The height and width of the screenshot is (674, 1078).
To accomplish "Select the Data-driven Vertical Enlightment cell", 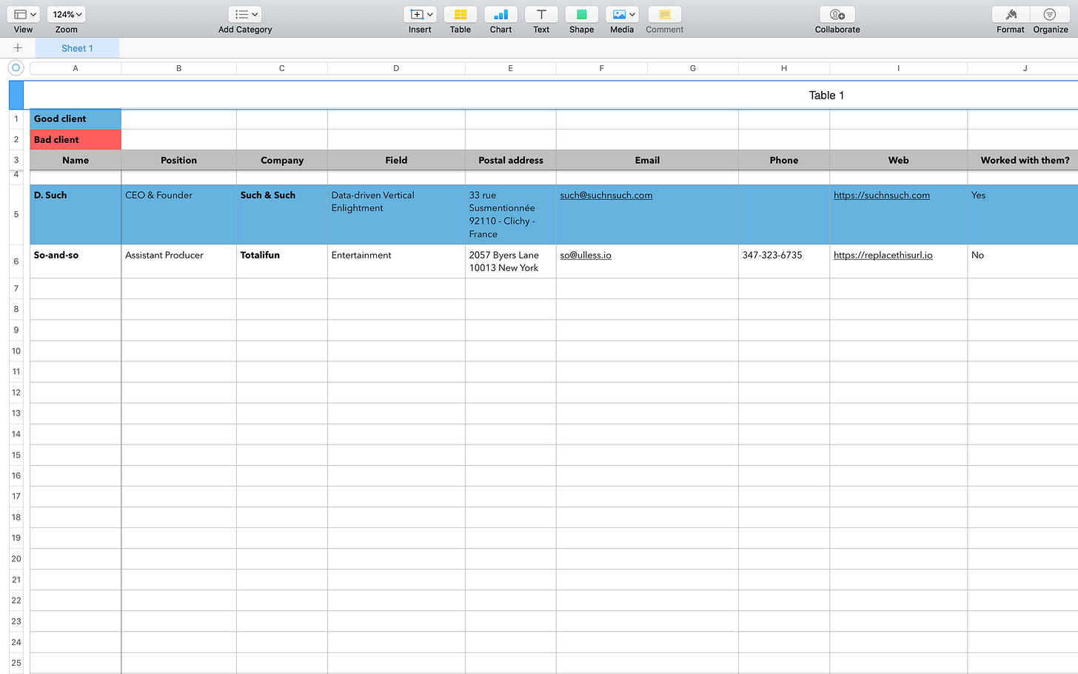I will [x=396, y=215].
